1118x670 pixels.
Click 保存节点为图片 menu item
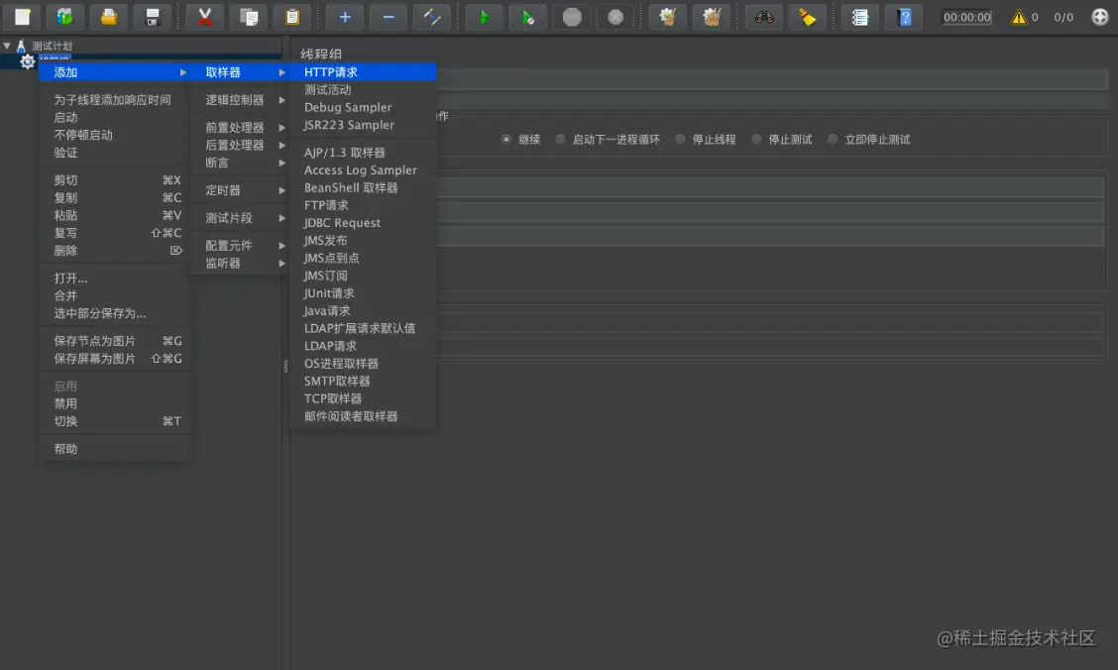[x=115, y=341]
